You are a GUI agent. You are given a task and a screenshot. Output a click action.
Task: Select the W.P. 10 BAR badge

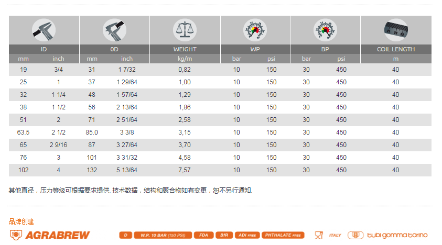[x=163, y=235]
